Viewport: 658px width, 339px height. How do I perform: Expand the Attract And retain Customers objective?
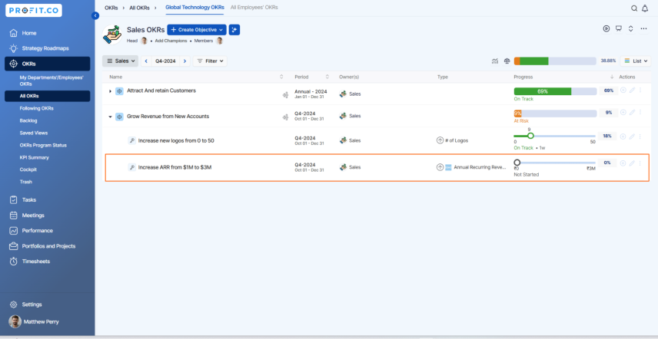tap(111, 91)
